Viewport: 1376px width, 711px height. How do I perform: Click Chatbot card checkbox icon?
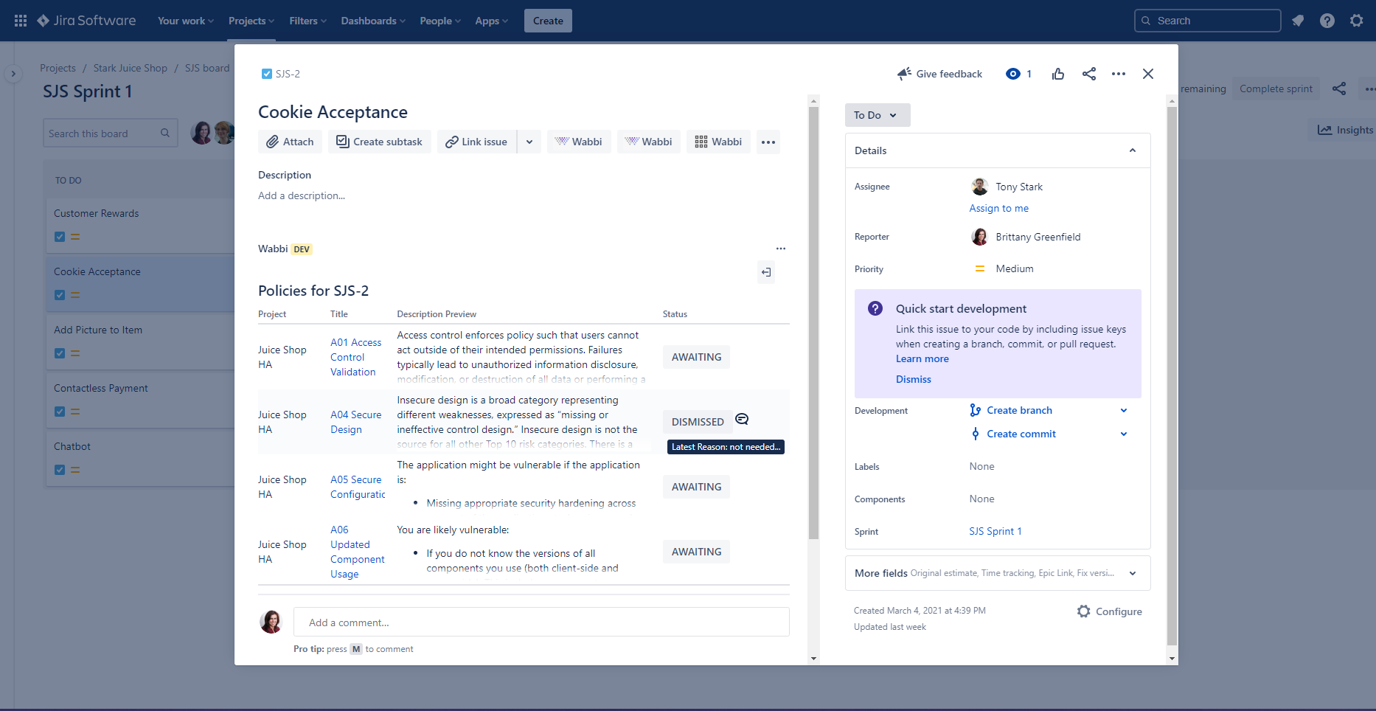coord(60,470)
